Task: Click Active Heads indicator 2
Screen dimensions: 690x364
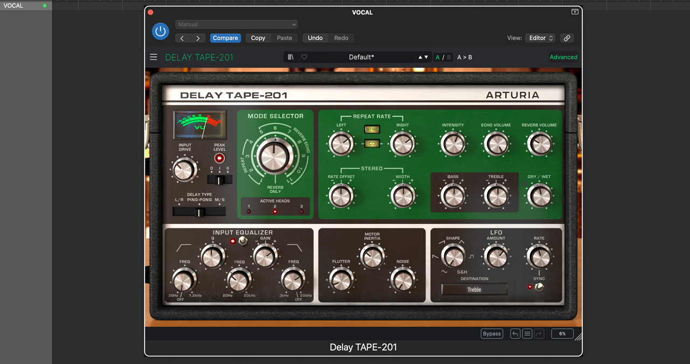Action: (x=275, y=211)
